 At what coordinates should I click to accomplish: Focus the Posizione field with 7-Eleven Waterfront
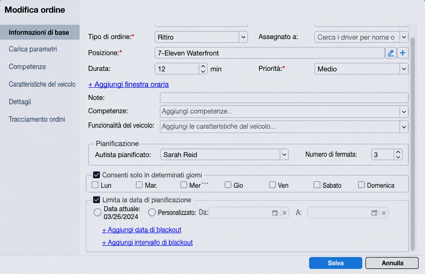coord(270,53)
